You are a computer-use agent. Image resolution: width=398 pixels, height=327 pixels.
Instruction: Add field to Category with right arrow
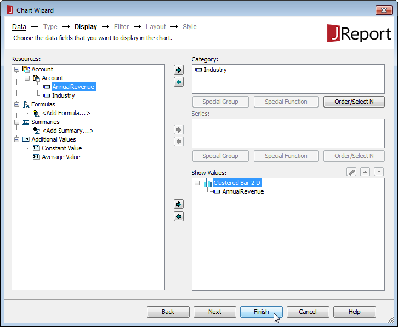click(178, 70)
